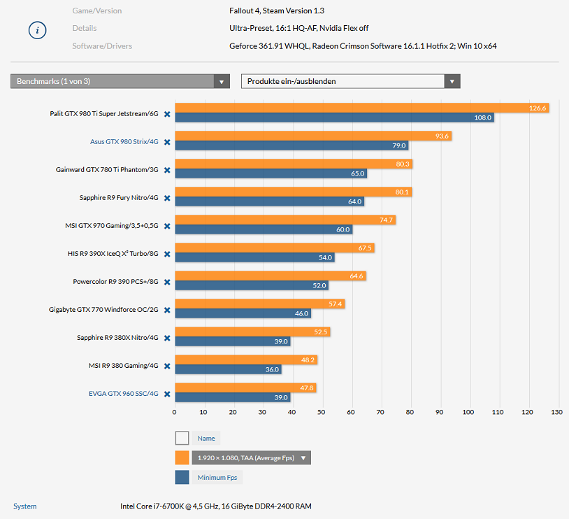Remove Palit GTX 980 Ti Super Jetstream entry
Image resolution: width=569 pixels, height=519 pixels.
pos(167,114)
